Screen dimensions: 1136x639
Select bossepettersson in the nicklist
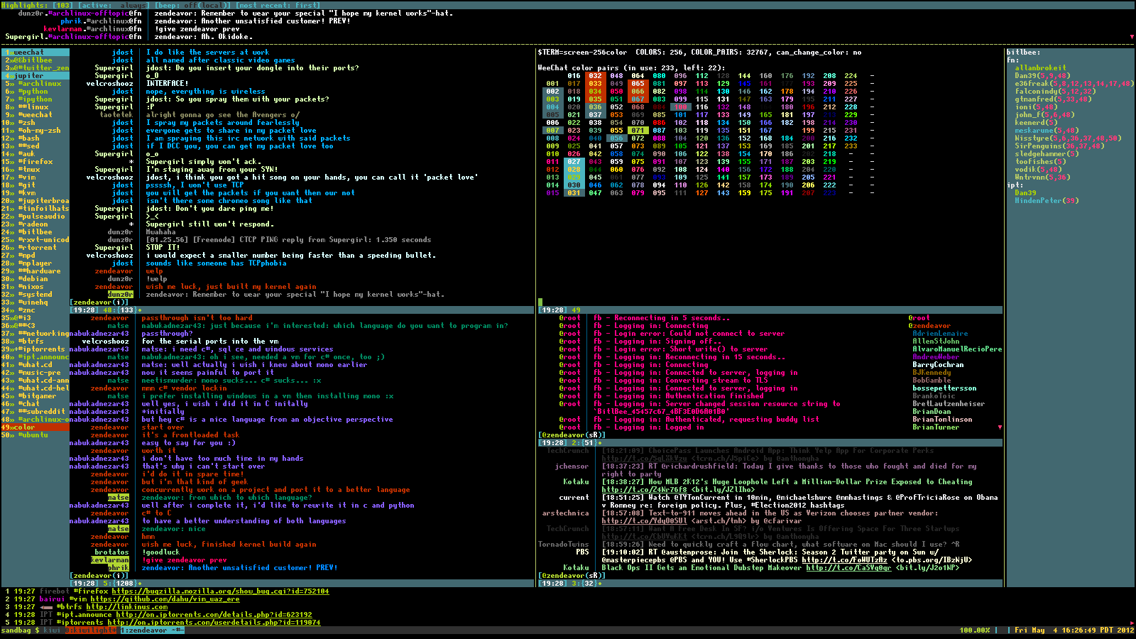[944, 388]
